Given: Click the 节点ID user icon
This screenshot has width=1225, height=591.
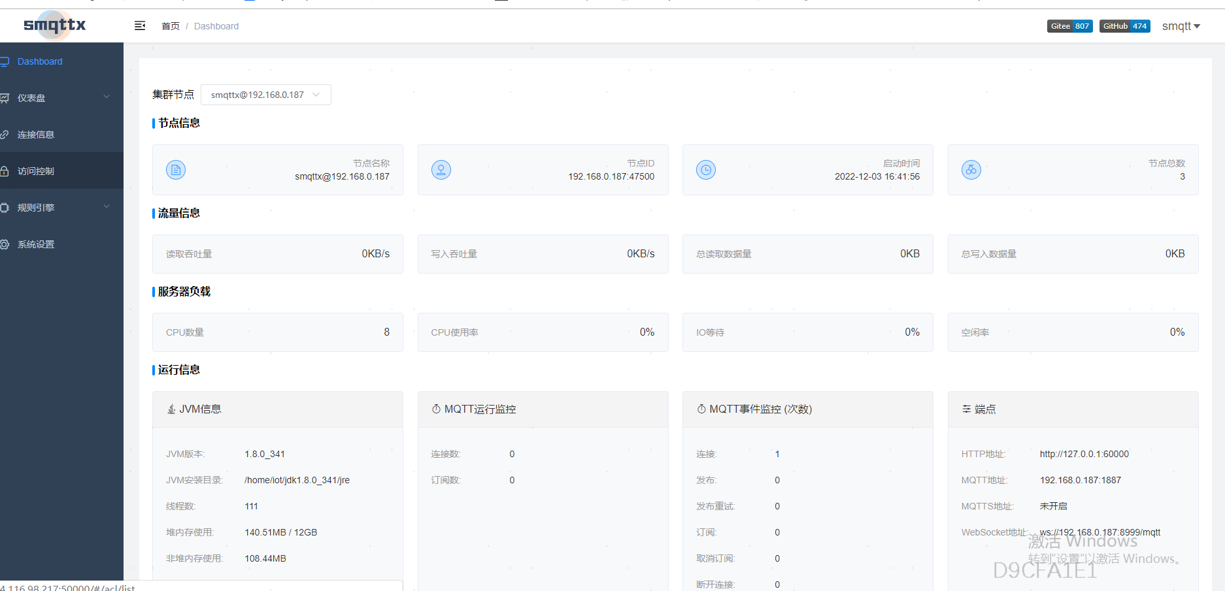Looking at the screenshot, I should [x=441, y=170].
